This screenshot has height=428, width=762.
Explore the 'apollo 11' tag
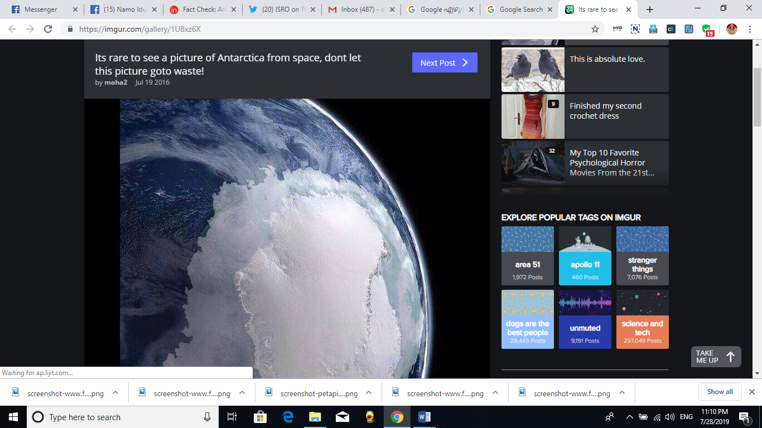coord(585,256)
